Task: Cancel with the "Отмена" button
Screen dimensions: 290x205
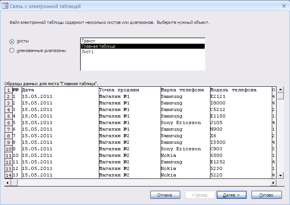Action: tap(165, 195)
